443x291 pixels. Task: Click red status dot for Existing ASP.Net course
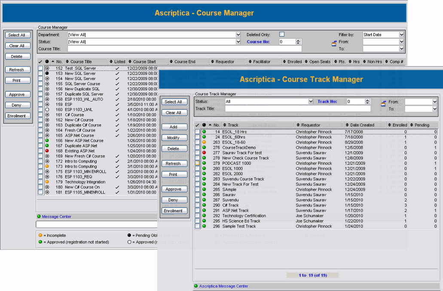47,151
